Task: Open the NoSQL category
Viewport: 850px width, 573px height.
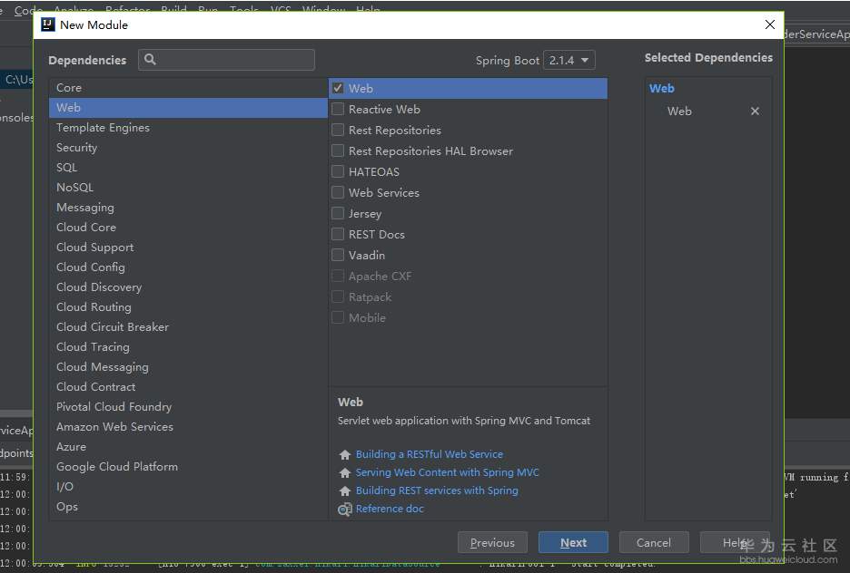Action: (x=188, y=187)
